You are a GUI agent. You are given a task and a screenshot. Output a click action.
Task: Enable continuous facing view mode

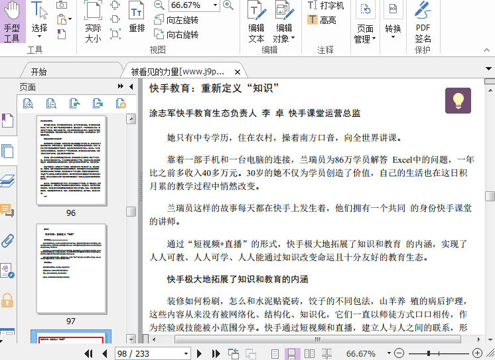point(326,353)
